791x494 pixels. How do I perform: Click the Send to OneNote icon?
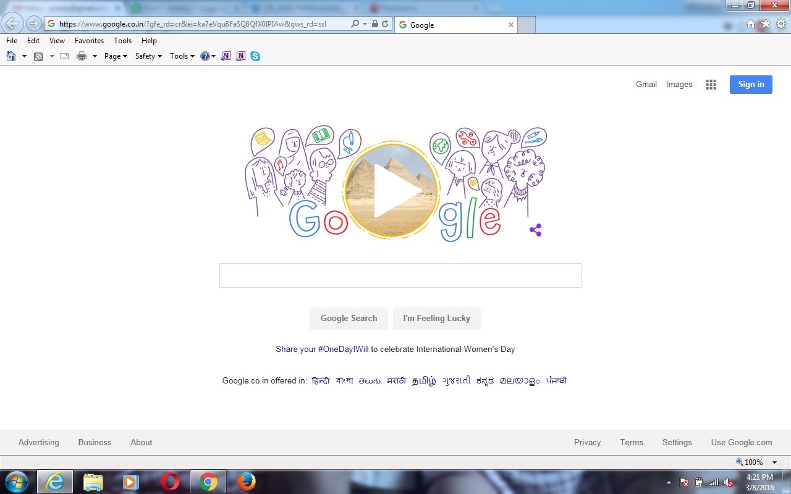click(226, 56)
